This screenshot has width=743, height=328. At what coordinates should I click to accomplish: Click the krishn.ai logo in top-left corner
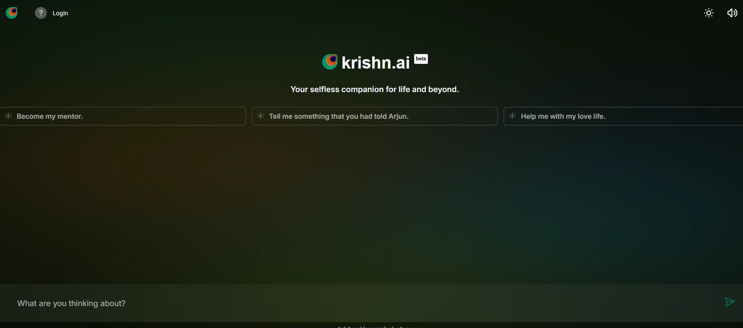(12, 13)
